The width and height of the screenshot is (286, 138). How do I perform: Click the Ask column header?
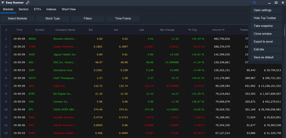(116, 30)
